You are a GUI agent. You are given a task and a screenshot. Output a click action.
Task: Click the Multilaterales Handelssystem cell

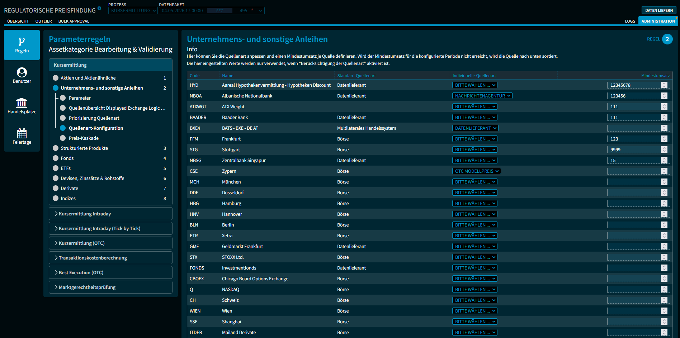coord(367,128)
